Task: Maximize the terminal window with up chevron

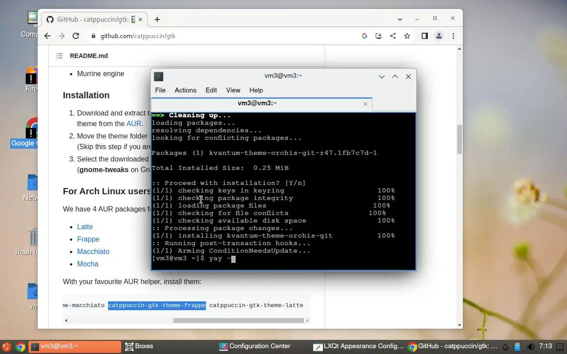Action: coord(395,77)
